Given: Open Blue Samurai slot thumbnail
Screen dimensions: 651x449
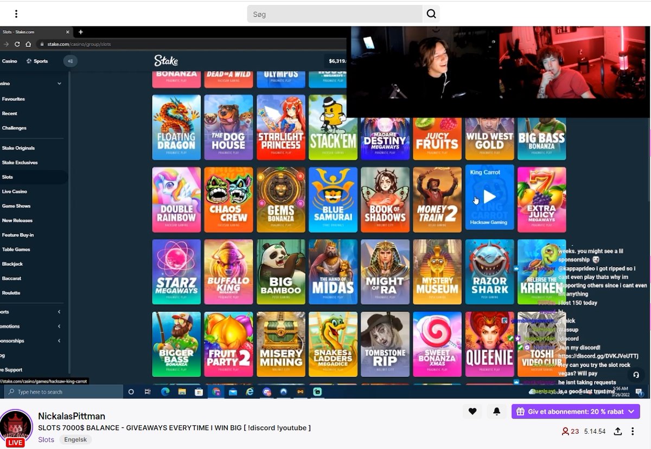Looking at the screenshot, I should 333,200.
